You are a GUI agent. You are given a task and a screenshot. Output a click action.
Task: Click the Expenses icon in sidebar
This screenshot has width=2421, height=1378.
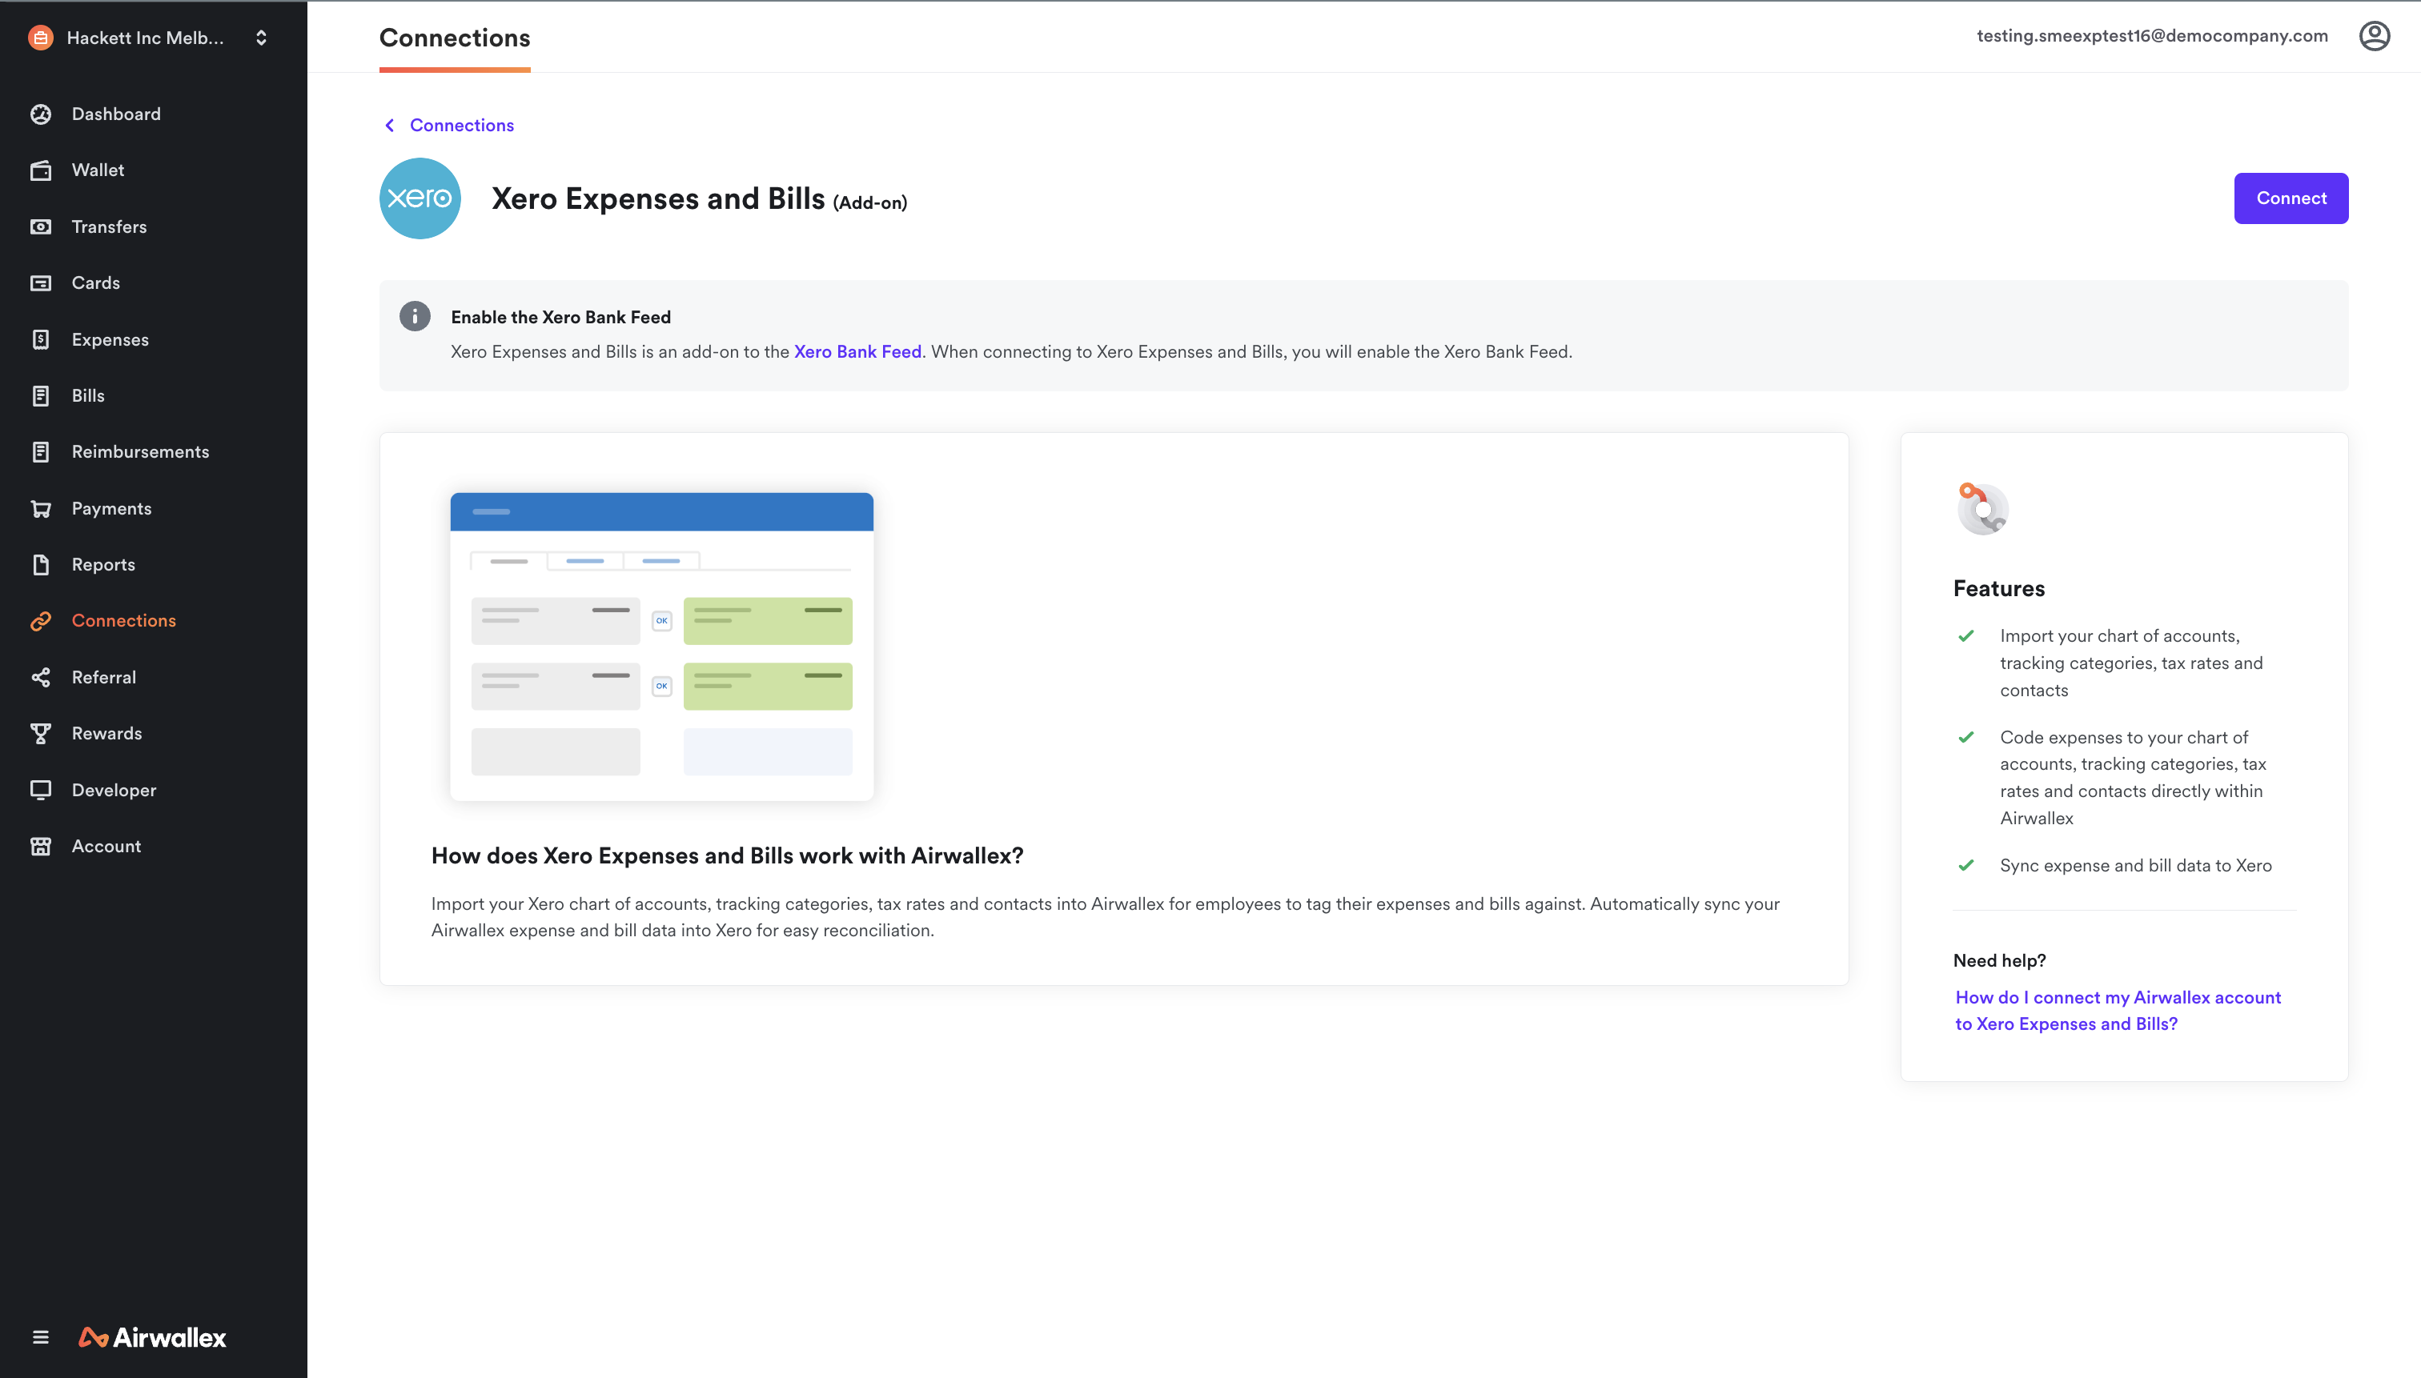41,338
